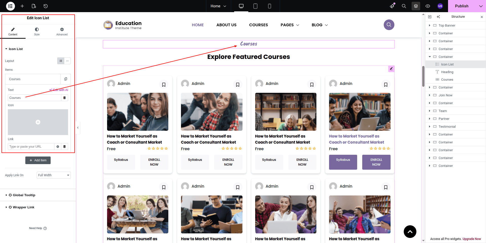Toggle preview changes eye icon
Viewport: 486px width, 243px height.
pos(428,6)
